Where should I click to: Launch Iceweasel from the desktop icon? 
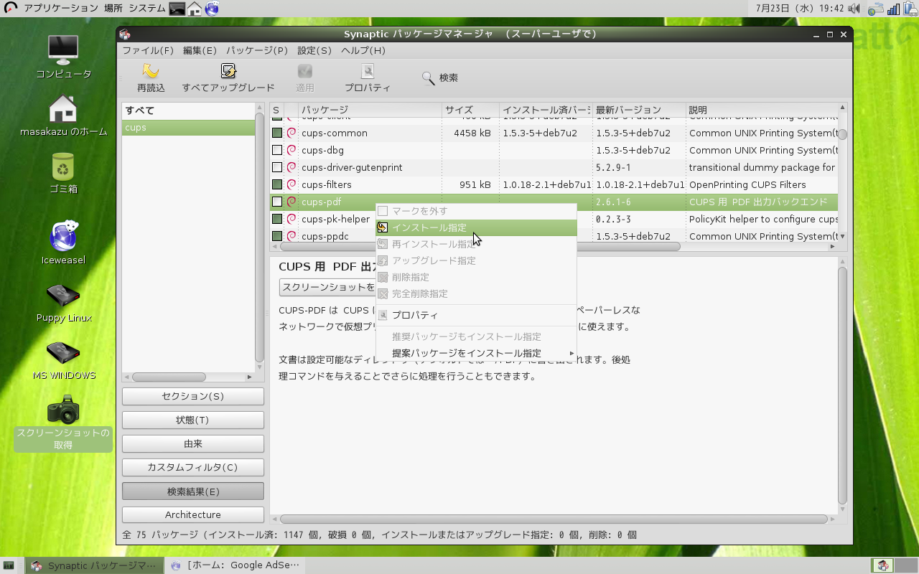click(x=63, y=243)
